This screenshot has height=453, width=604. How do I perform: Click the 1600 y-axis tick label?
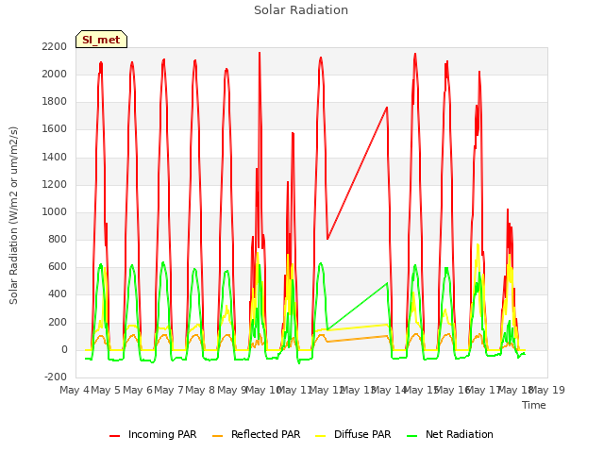pyautogui.click(x=55, y=129)
